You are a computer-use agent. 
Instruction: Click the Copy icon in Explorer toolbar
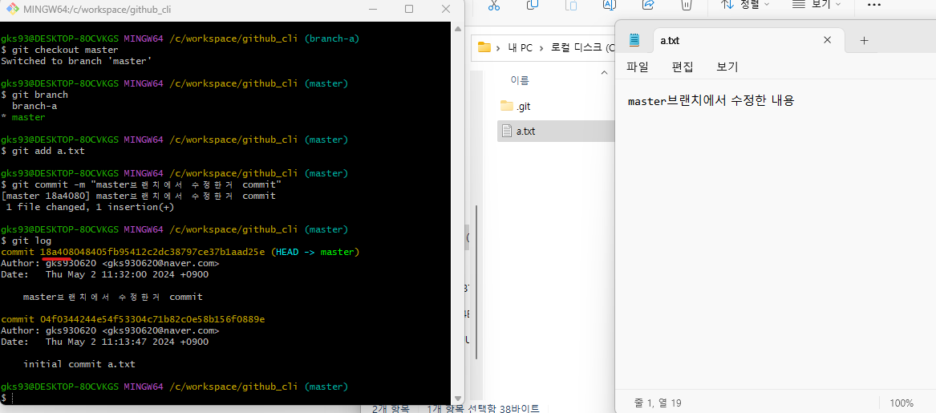point(533,5)
